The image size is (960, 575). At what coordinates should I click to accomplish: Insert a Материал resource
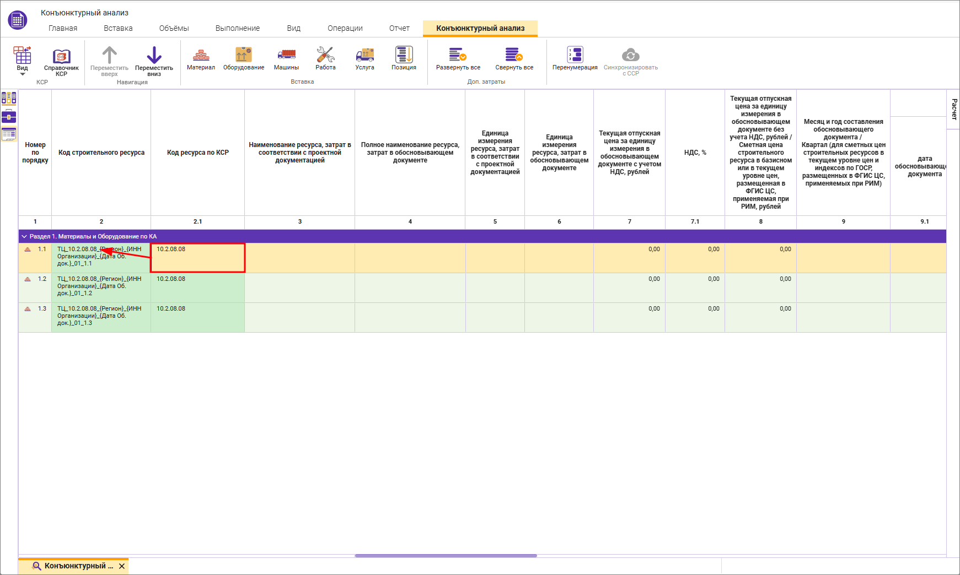tap(201, 59)
